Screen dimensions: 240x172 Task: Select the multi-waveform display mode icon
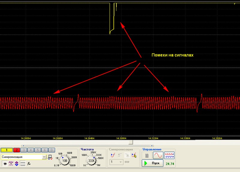pos(169,155)
